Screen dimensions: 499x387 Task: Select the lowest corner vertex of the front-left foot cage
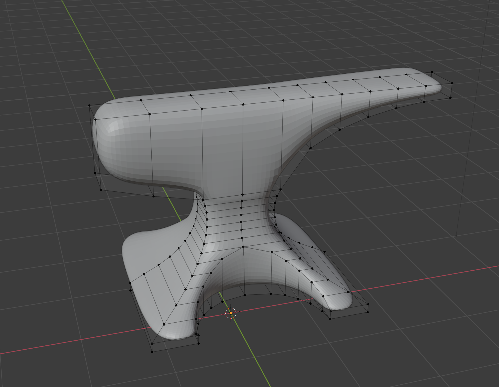coord(152,352)
